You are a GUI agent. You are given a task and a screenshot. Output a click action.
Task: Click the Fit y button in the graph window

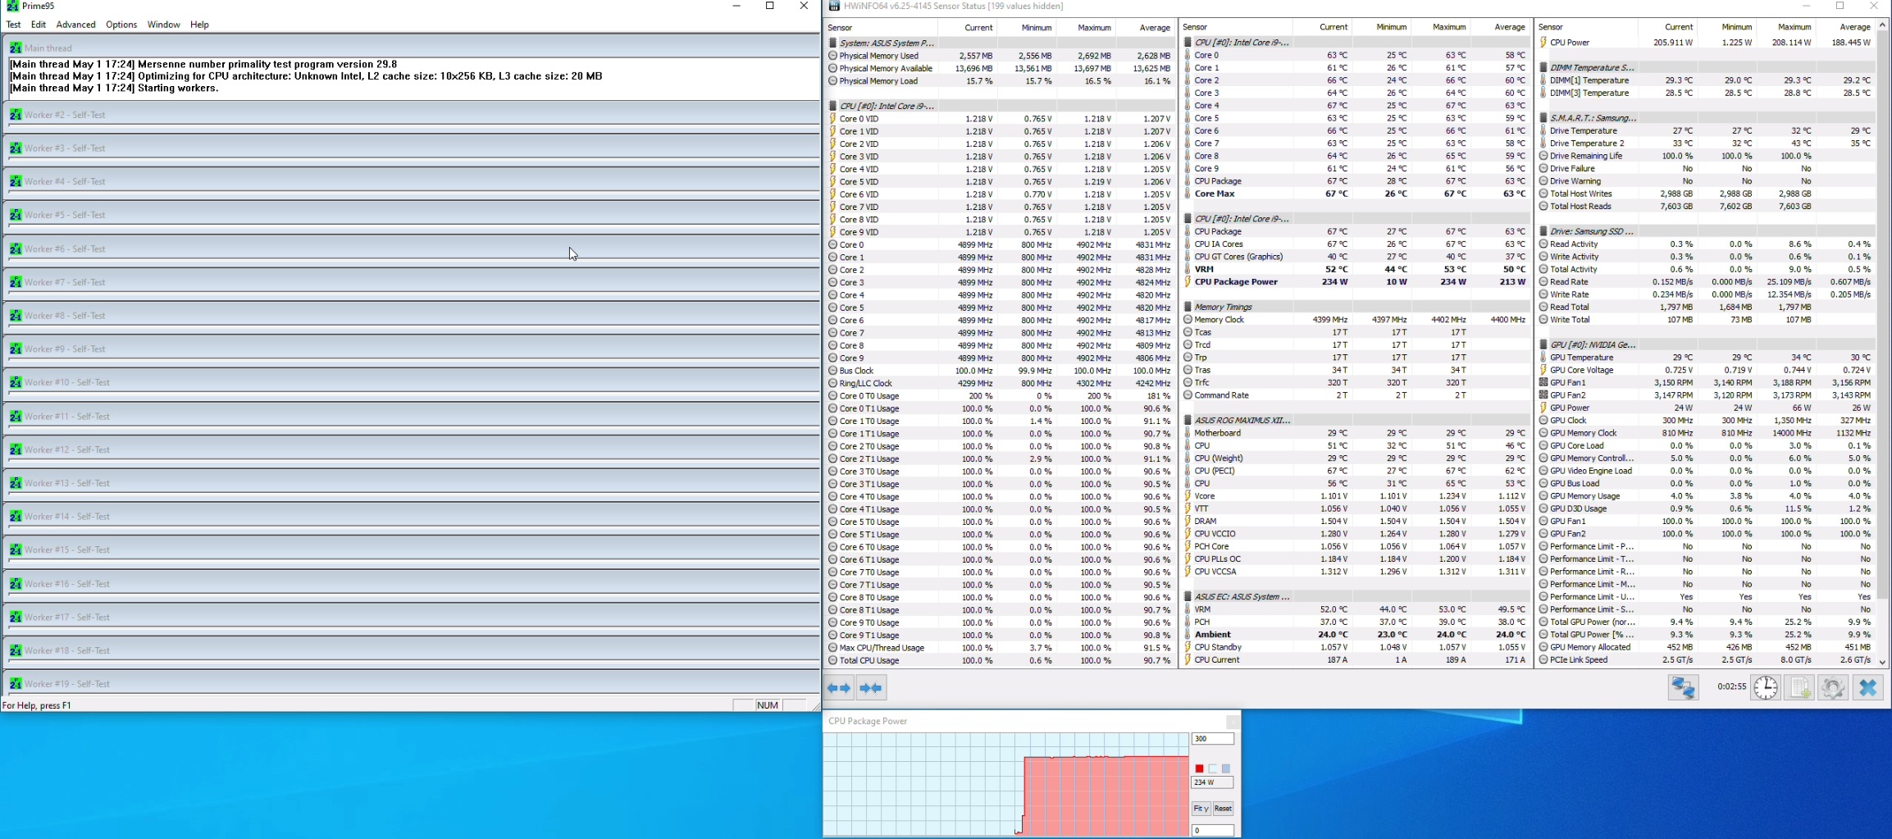(x=1201, y=809)
